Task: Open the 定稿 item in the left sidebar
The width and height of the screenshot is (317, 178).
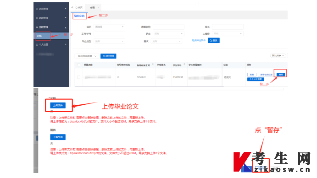Action: click(x=51, y=36)
